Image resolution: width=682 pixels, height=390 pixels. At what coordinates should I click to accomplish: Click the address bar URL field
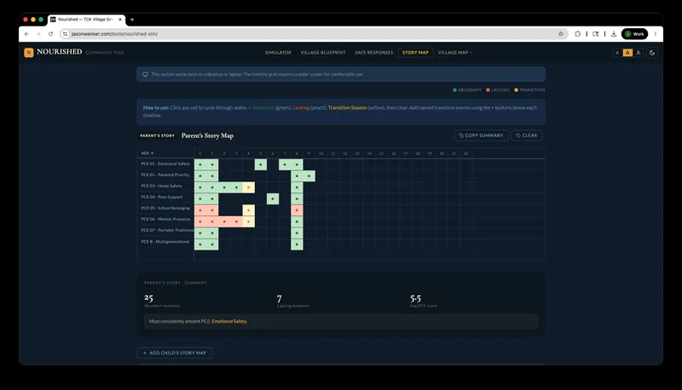[313, 34]
